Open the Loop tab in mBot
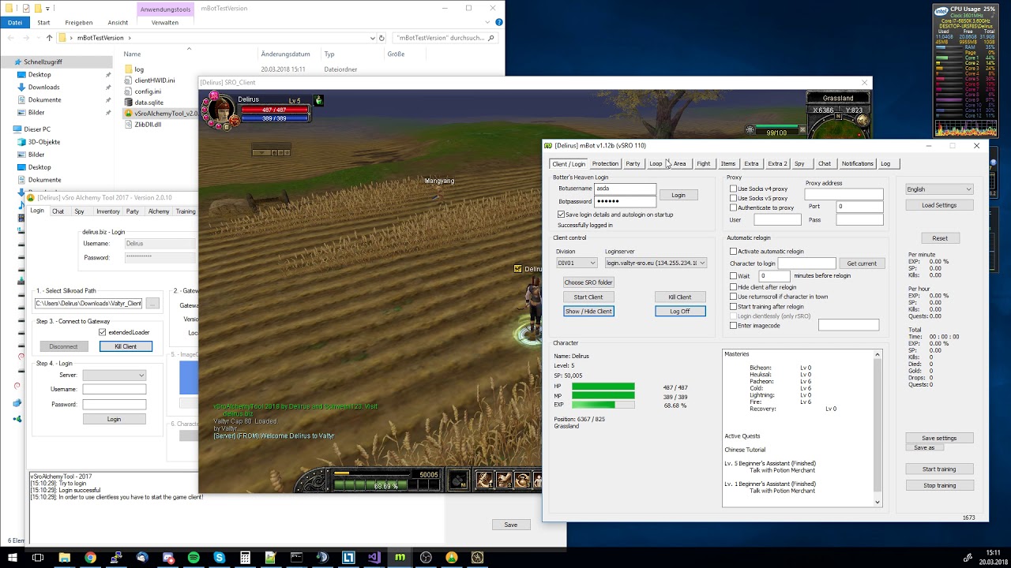The height and width of the screenshot is (568, 1011). (656, 163)
